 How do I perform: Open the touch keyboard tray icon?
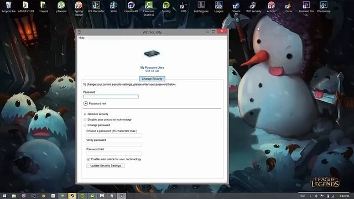pos(303,196)
